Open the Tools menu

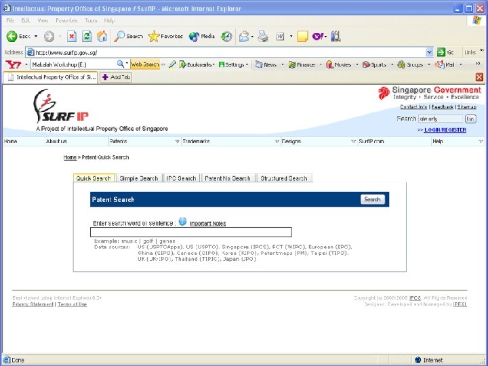coord(91,20)
